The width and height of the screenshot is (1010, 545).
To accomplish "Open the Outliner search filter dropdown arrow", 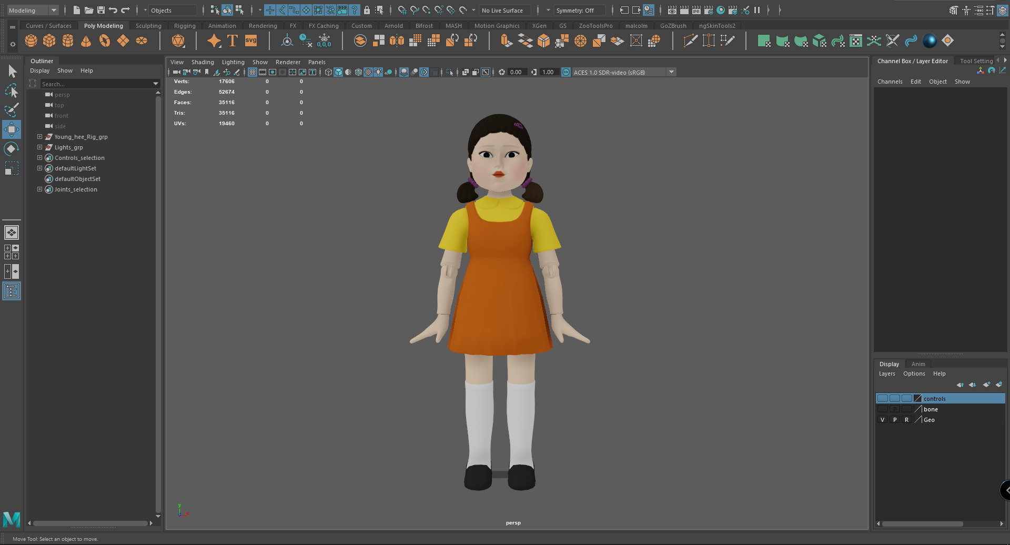I will (156, 84).
